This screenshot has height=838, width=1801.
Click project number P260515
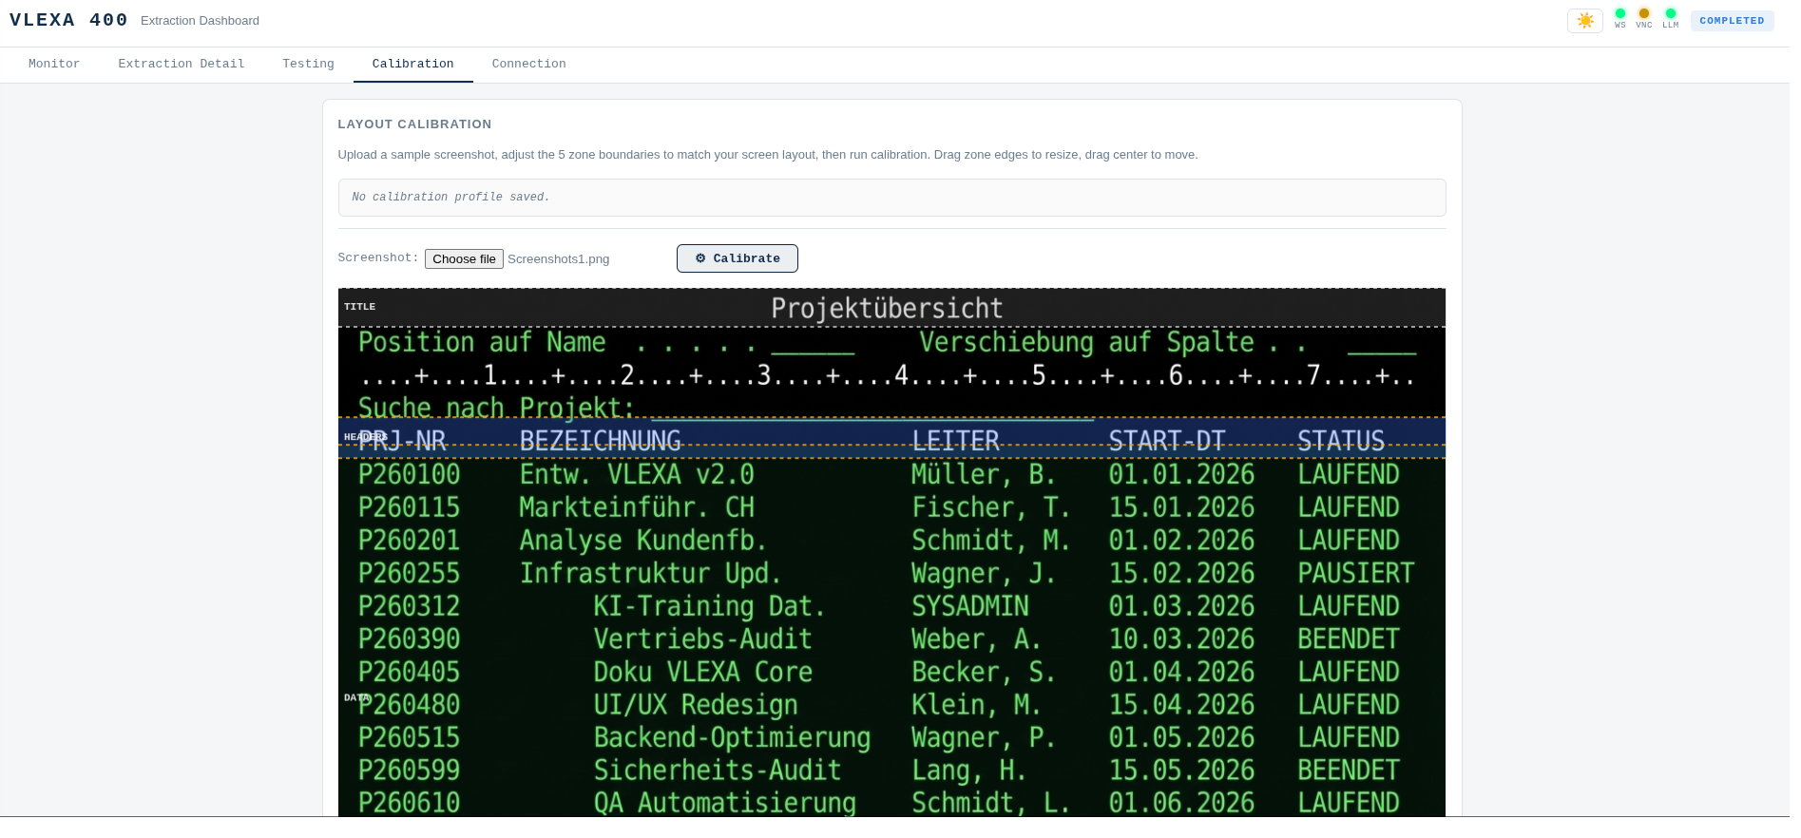pyautogui.click(x=409, y=737)
